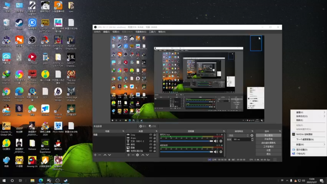Open the Windows Start menu
The height and width of the screenshot is (184, 327).
4,181
